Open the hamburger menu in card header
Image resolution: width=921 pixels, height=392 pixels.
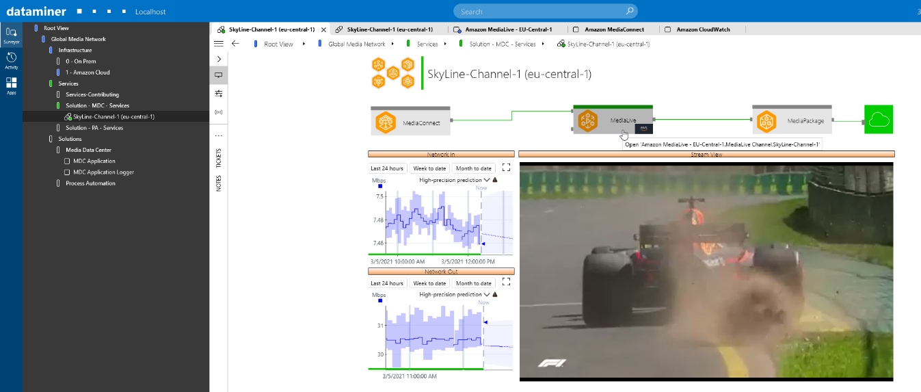pyautogui.click(x=219, y=43)
